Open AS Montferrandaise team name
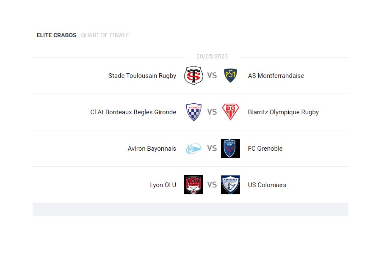381x254 pixels. tap(276, 76)
